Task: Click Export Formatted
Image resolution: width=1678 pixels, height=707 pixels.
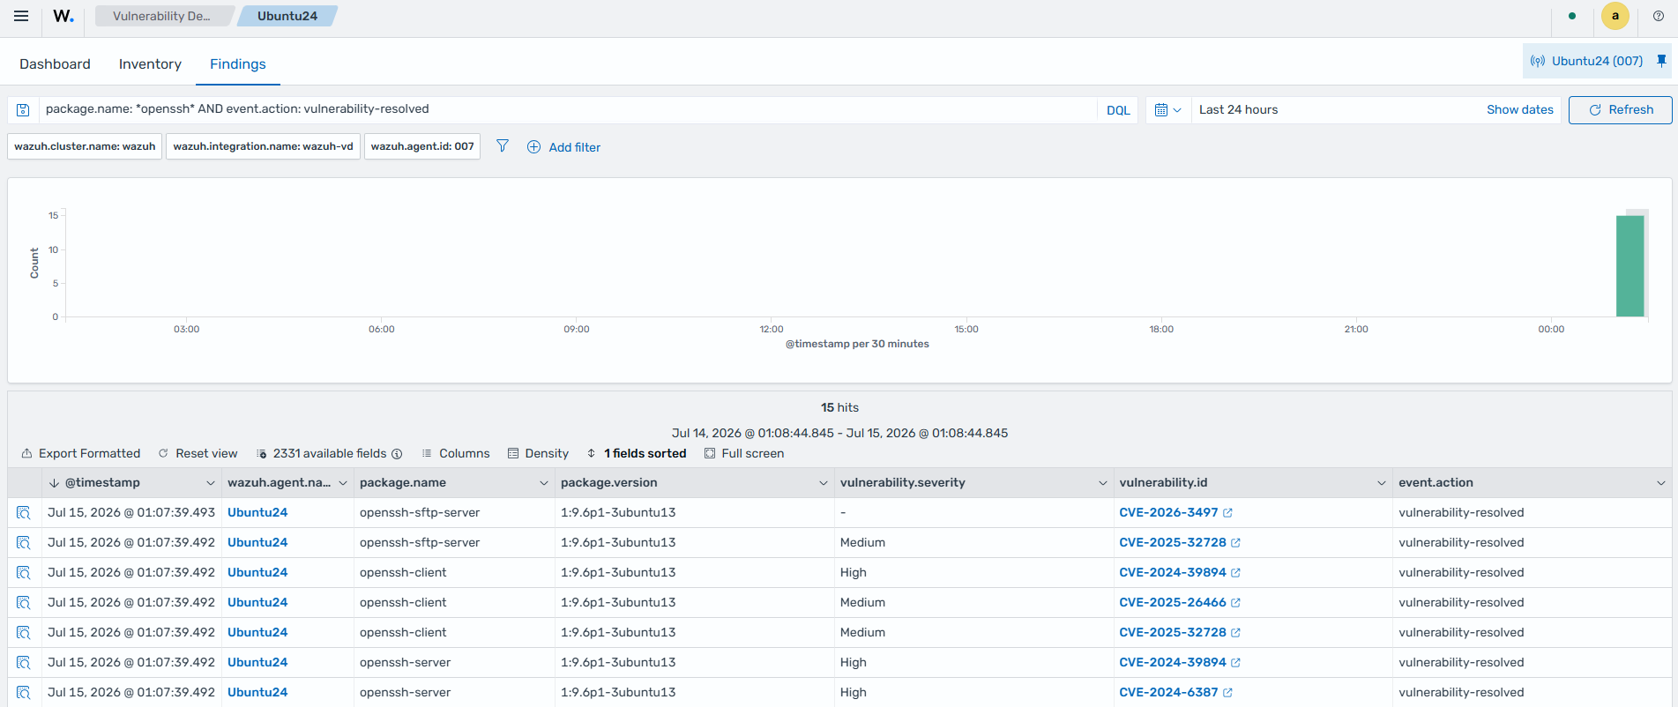Action: (81, 454)
